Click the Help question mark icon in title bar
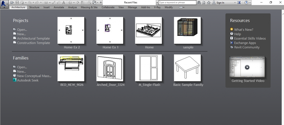Image resolution: width=284 pixels, height=125 pixels. pos(246,2)
